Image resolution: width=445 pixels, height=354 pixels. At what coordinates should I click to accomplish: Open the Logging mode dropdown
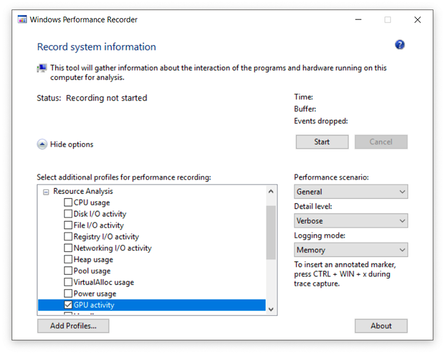point(351,250)
